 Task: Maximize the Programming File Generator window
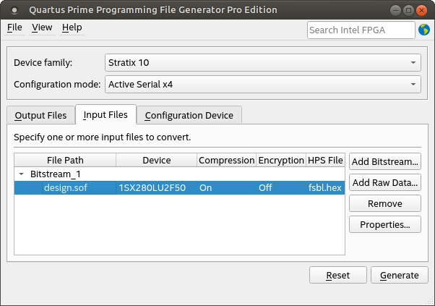(x=408, y=10)
